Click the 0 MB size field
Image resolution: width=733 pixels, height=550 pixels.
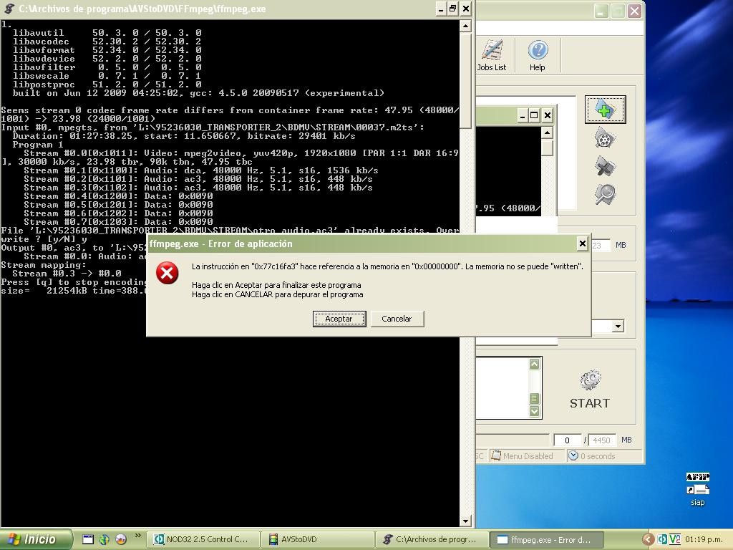point(567,440)
